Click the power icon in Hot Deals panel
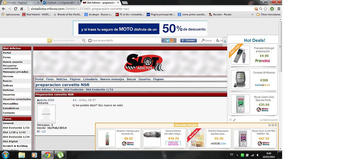The width and height of the screenshot is (363, 159). tap(230, 120)
